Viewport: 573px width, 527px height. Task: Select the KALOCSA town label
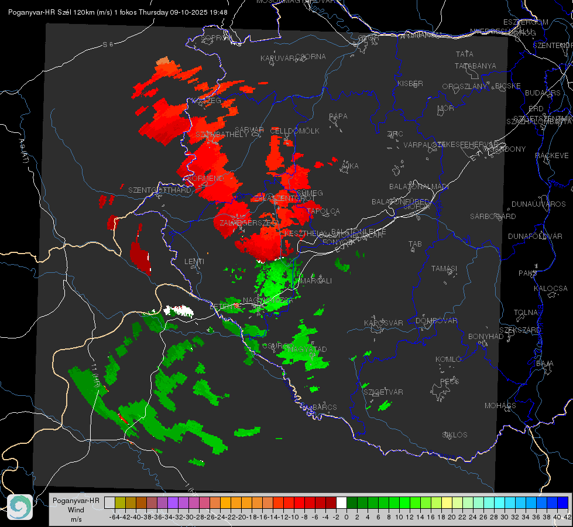551,289
